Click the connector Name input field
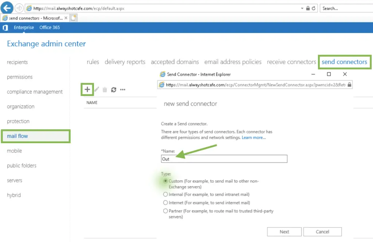Viewport: 373px width, 242px height. (x=224, y=159)
